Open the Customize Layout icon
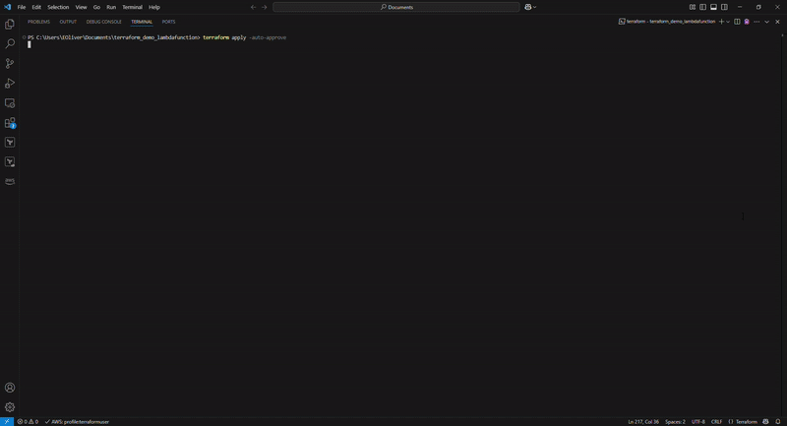 (x=693, y=7)
